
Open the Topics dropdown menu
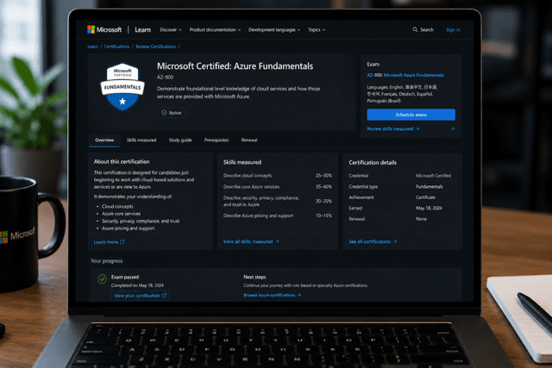[x=317, y=30]
